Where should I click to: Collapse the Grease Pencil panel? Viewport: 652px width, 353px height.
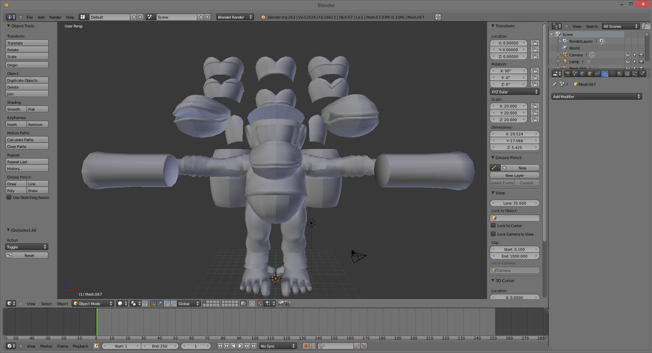click(493, 157)
